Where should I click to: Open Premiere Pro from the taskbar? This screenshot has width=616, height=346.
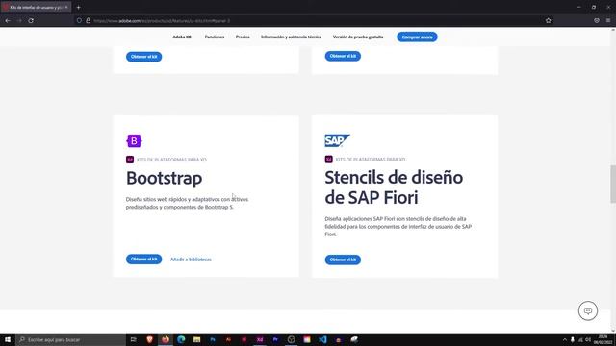tap(275, 339)
